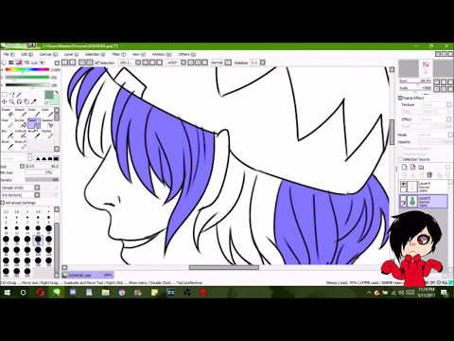Toggle visibility eye of Layer 4
Screen dimensions: 454x341
pyautogui.click(x=403, y=184)
